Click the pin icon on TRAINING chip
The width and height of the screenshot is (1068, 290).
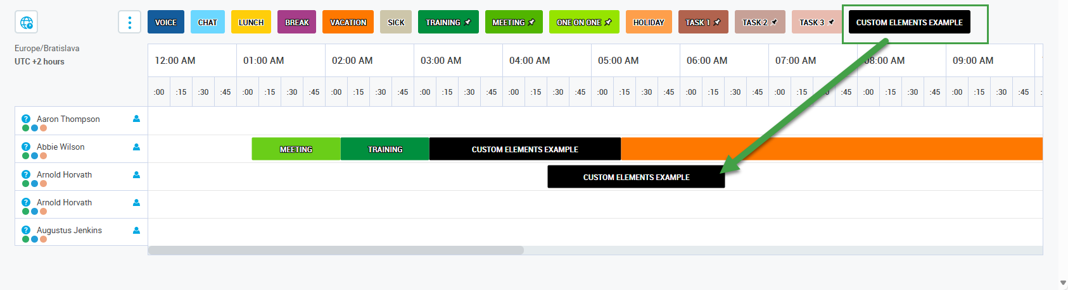coord(468,22)
